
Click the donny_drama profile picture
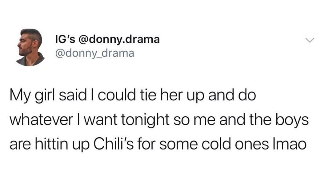[x=30, y=47]
